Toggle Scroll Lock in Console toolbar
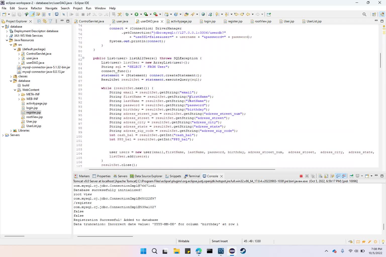Viewport: 386px width, 257px height. coord(326,176)
